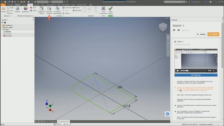Click the Adjust appearance tool
224x126 pixels.
click(x=33, y=10)
